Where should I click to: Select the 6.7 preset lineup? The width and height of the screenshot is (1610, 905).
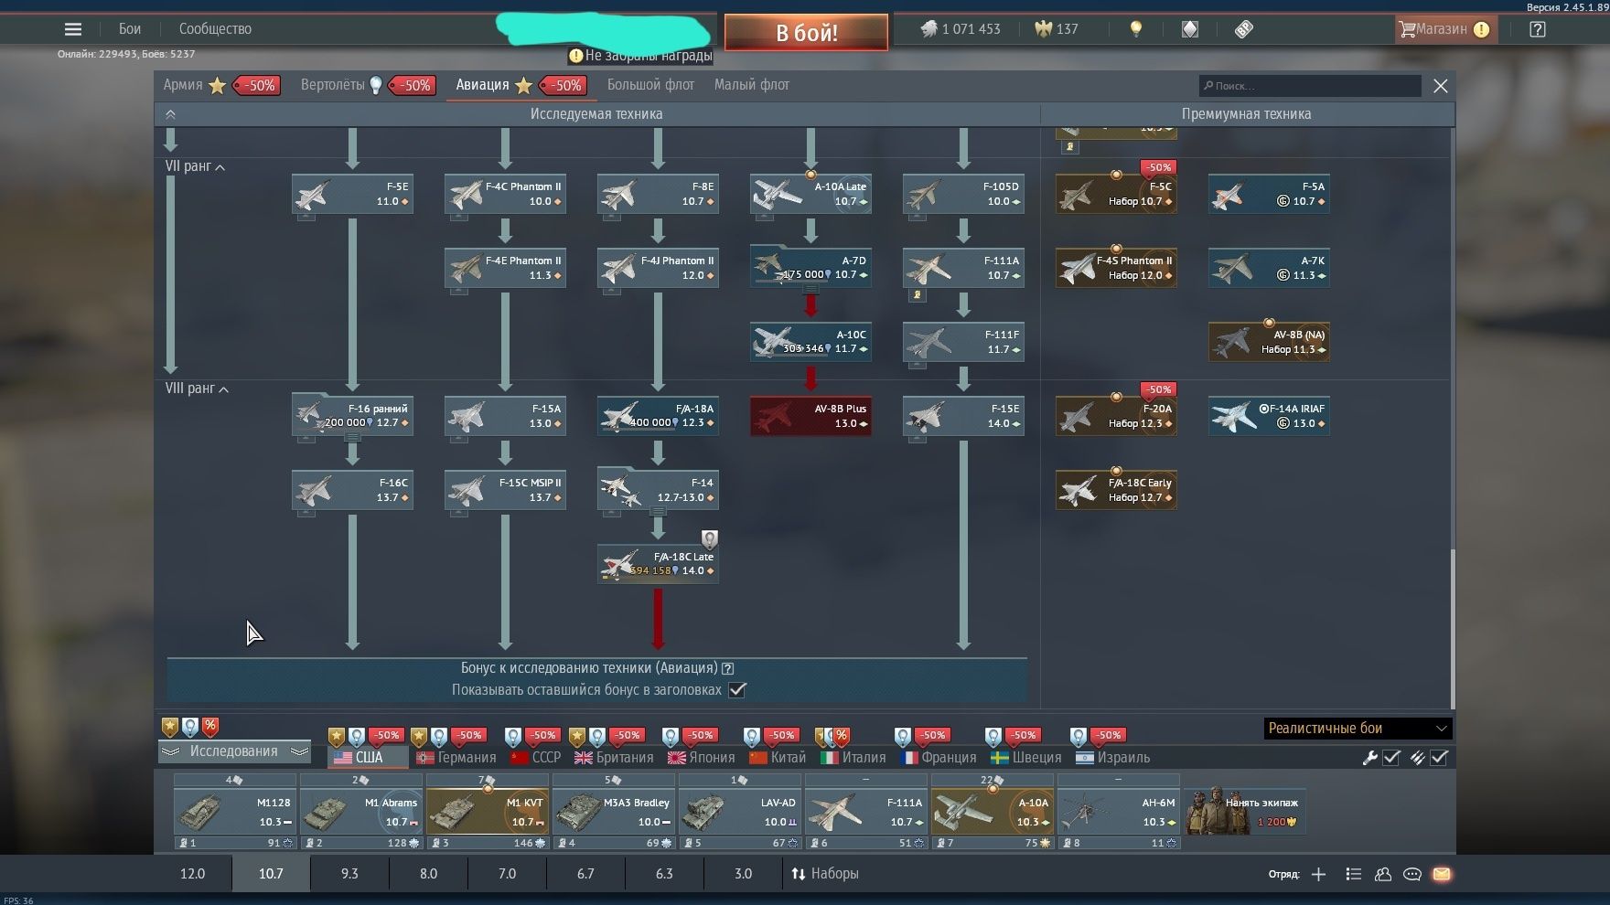(585, 874)
